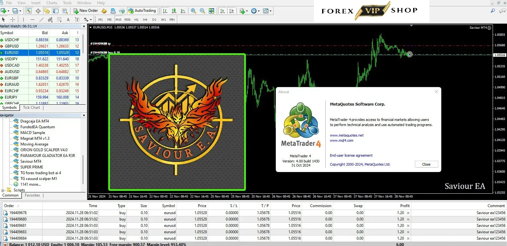Tile chart windows with grid icon
The image size is (507, 246).
pos(211,11)
